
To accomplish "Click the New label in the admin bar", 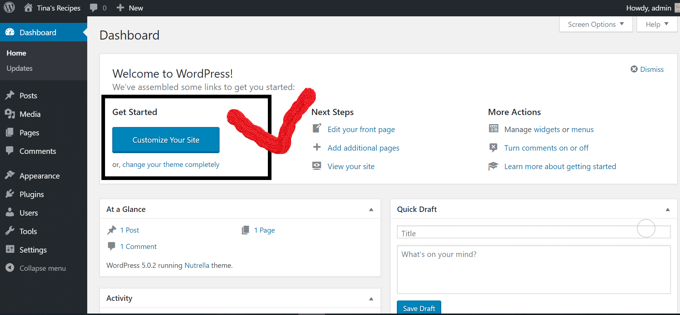I will (x=136, y=8).
